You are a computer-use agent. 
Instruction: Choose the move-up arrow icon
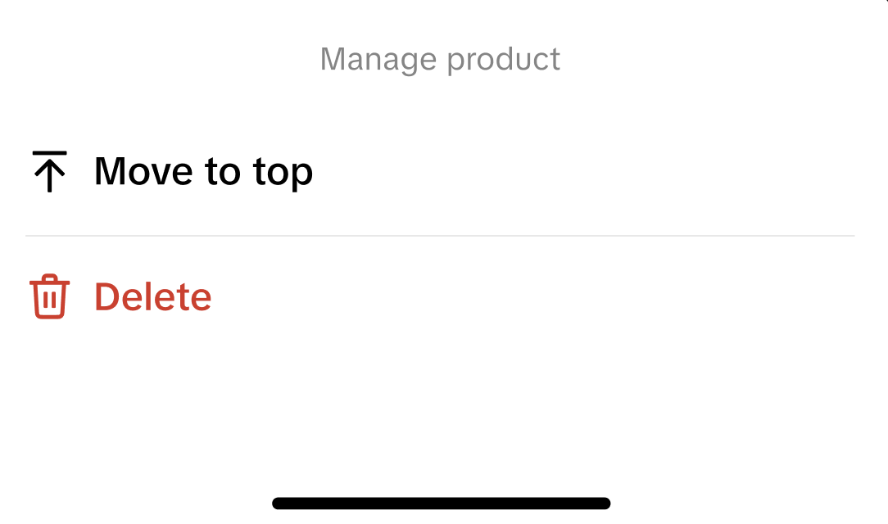[49, 172]
